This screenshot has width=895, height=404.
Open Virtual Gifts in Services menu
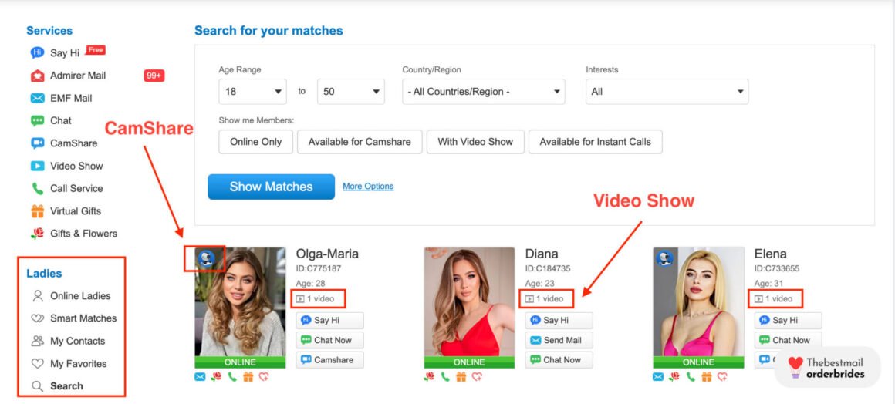pyautogui.click(x=76, y=211)
